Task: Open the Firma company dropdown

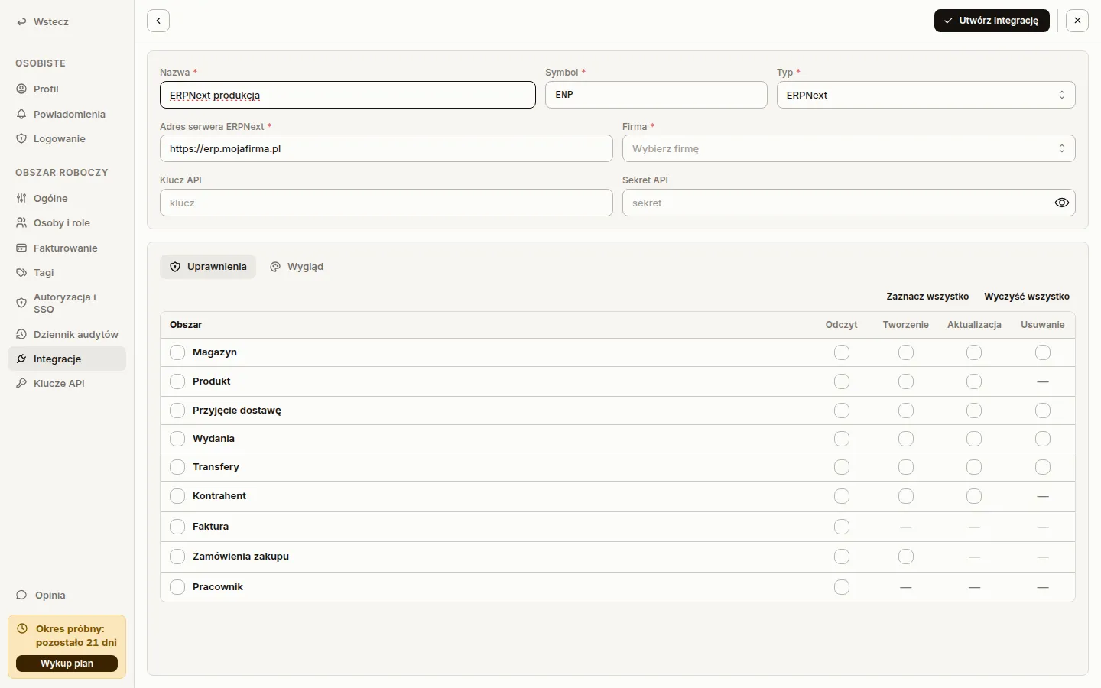Action: click(x=849, y=148)
